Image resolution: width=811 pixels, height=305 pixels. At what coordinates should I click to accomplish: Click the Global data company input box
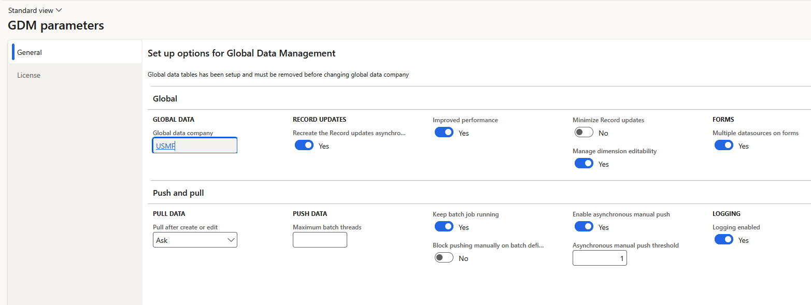(x=195, y=146)
